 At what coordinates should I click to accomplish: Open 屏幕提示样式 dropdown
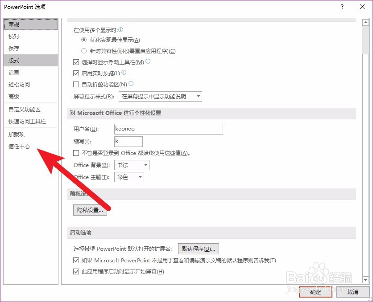(160, 96)
